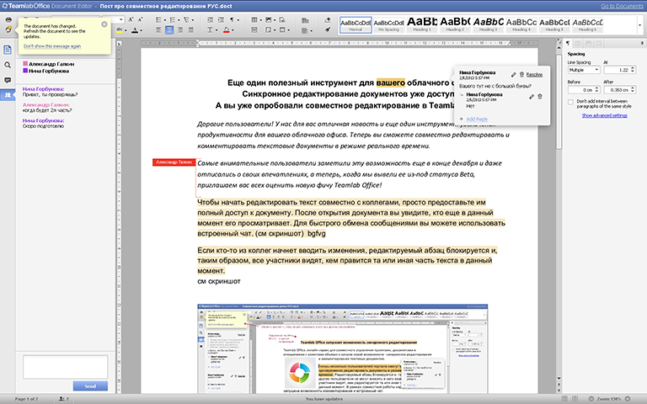Click 'Don't show this message again' link
647x404 pixels.
point(52,46)
